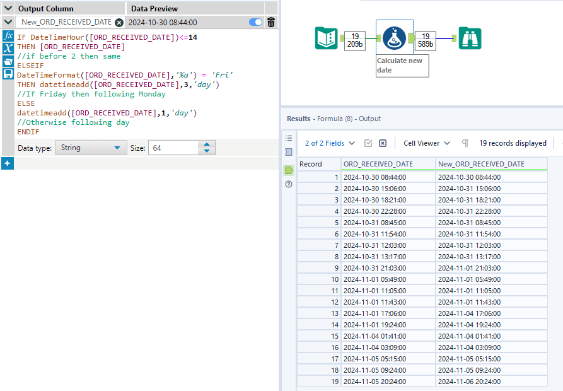Viewport: 563px width, 391px height.
Task: Open the 2 of 2 Fields dropdown
Action: [x=328, y=143]
